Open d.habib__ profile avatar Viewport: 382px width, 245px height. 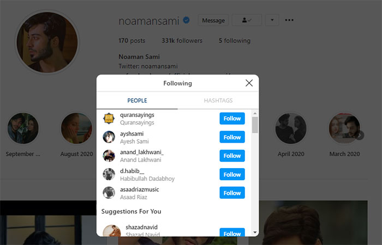(x=109, y=174)
